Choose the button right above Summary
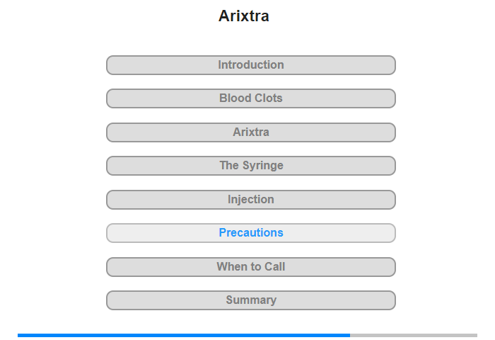This screenshot has height=340, width=495. [250, 267]
